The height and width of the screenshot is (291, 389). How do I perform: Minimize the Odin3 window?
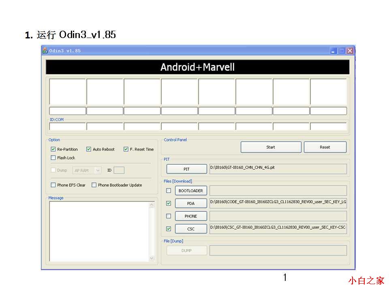[x=333, y=51]
